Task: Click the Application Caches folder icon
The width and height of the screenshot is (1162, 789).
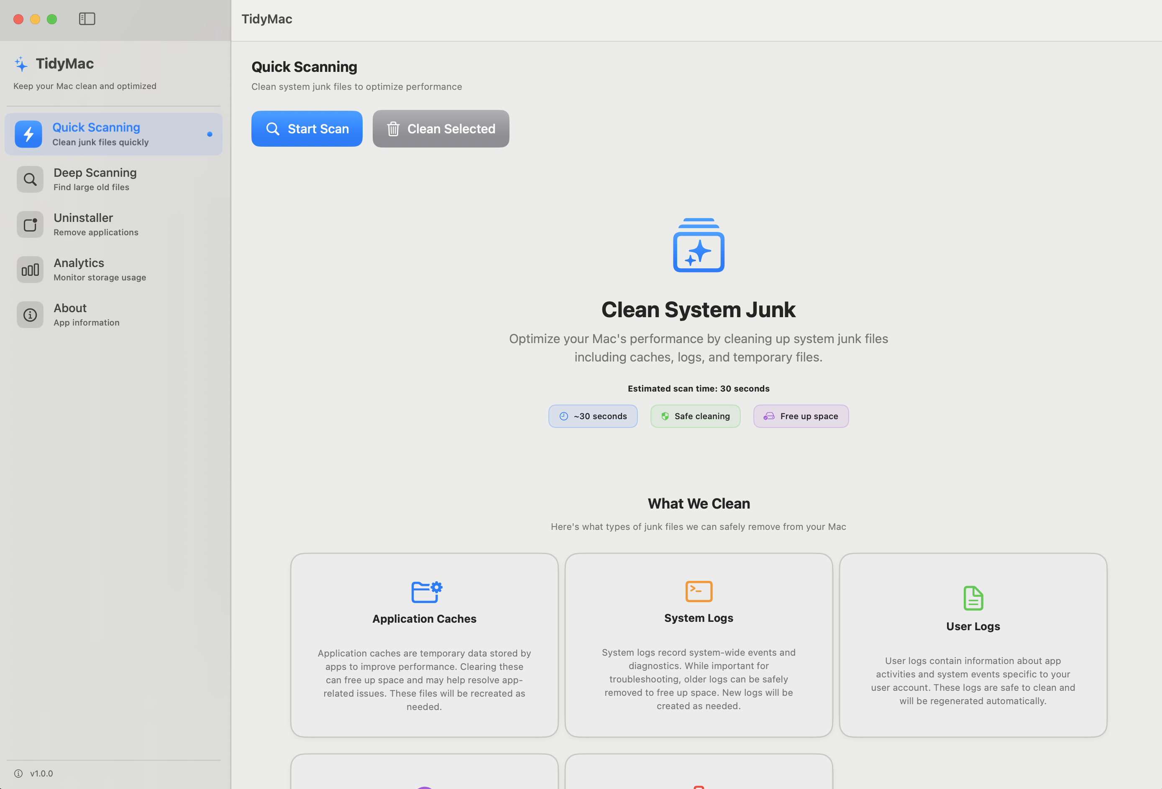Action: pos(426,592)
